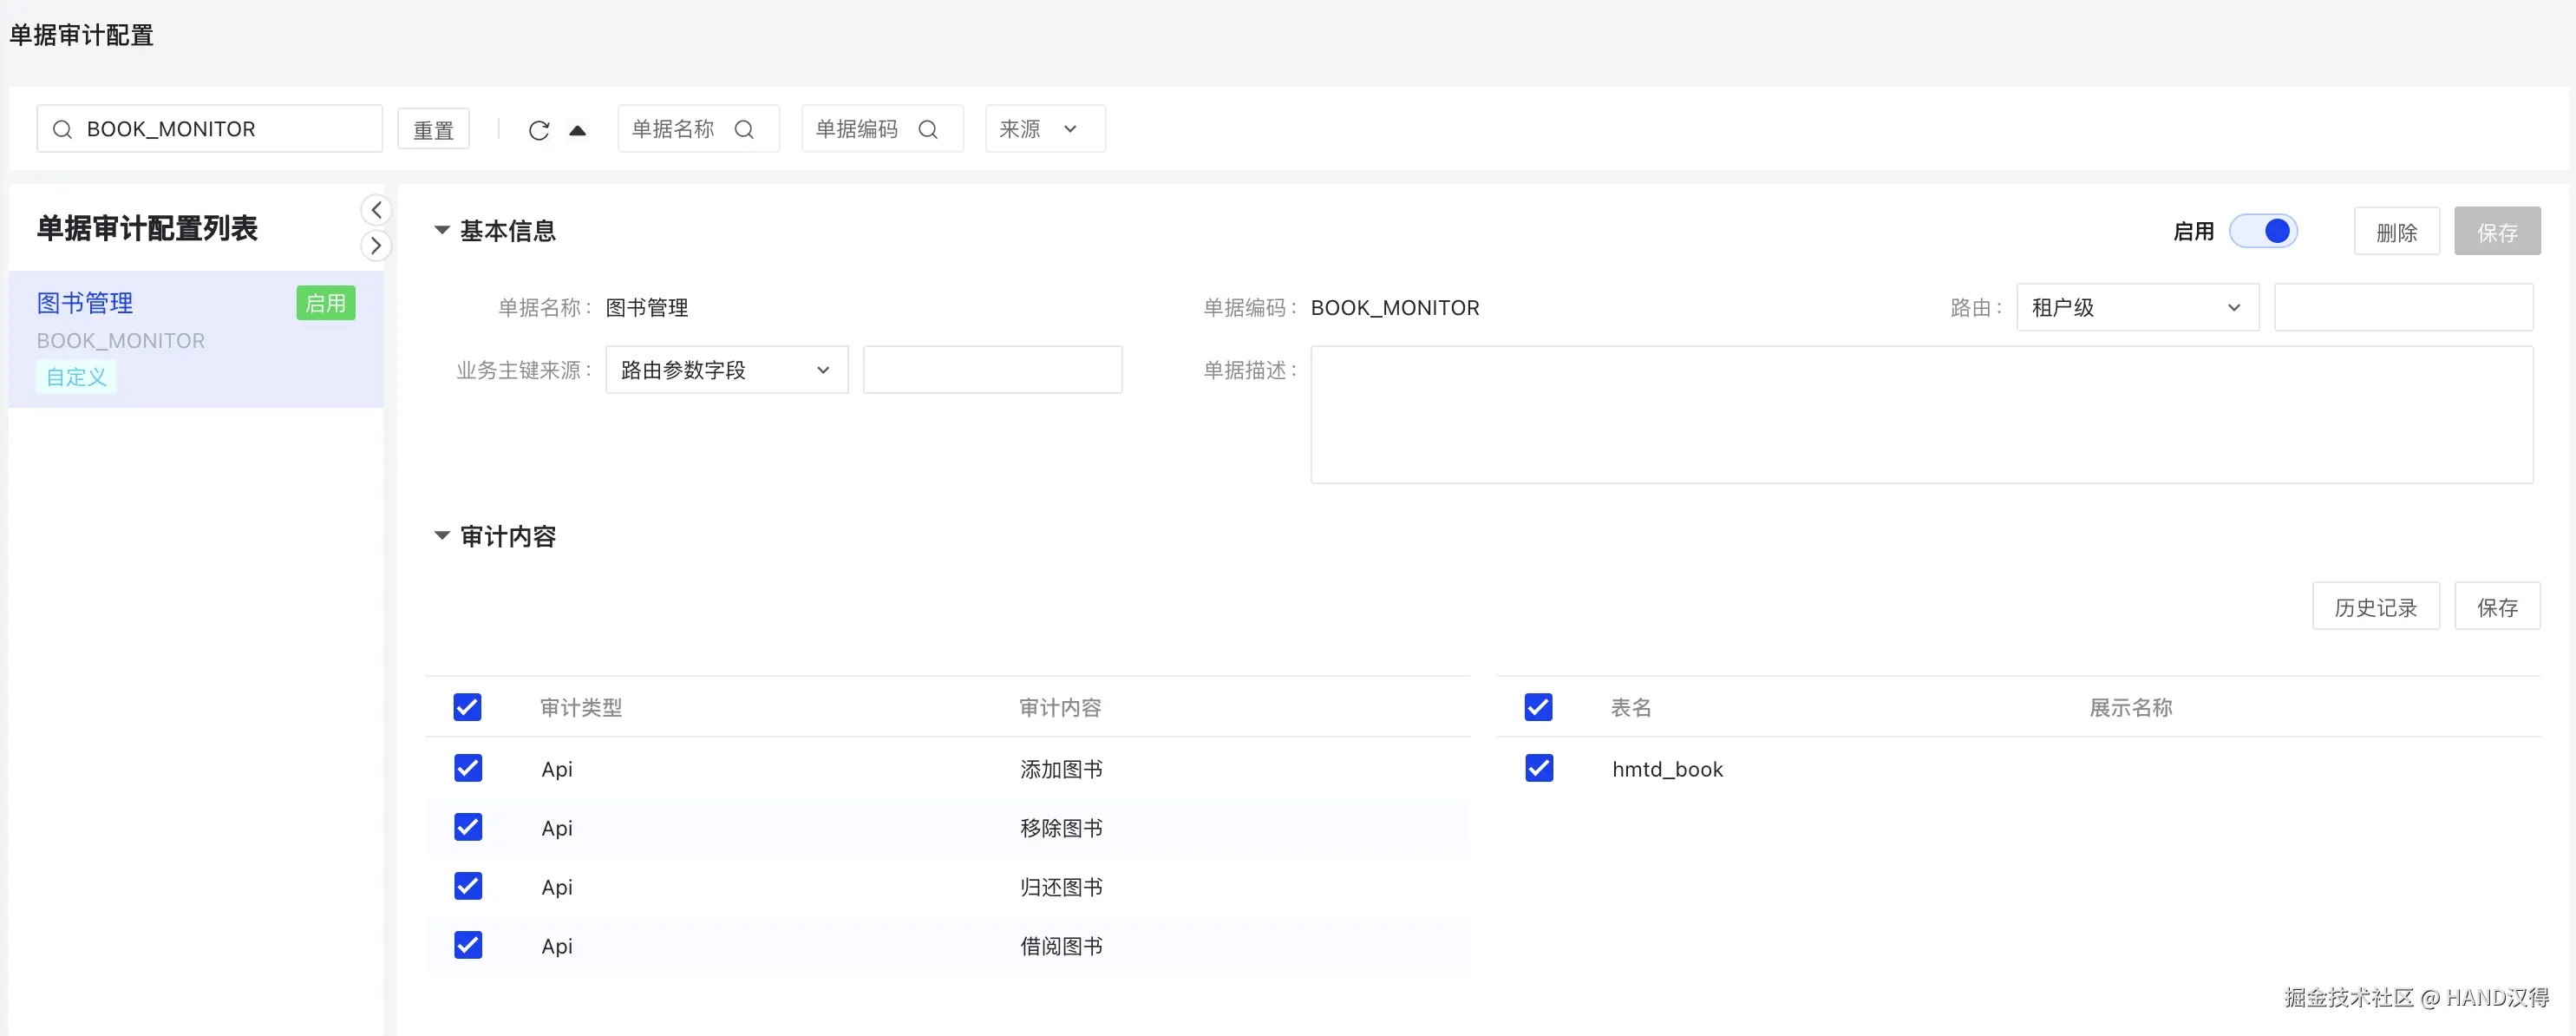Click magnifier icon in BOOK_MONITOR search box
2576x1036 pixels.
[62, 129]
